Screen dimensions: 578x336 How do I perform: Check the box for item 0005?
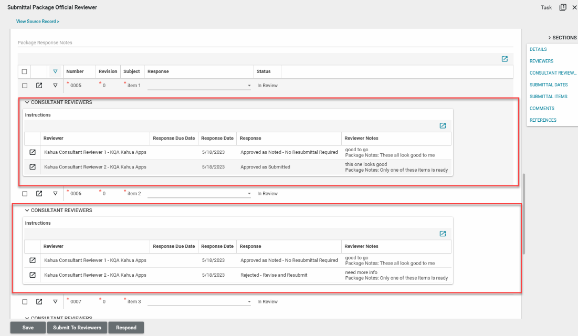(x=25, y=86)
